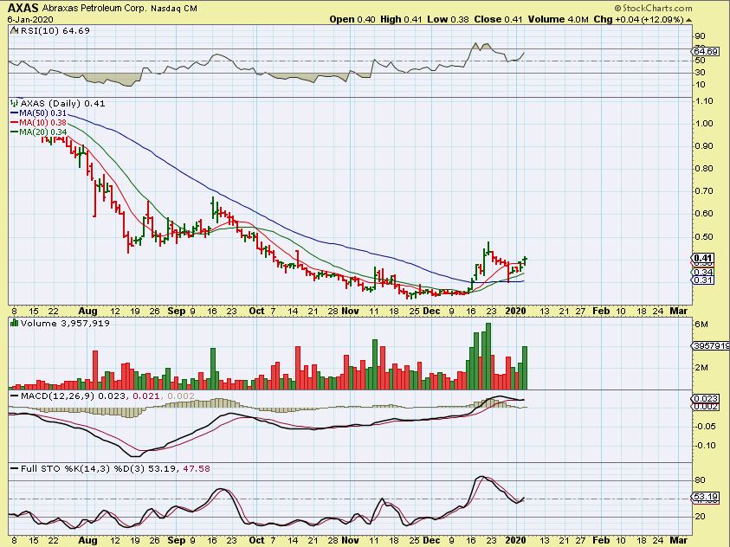Click the Mar label on the stochastic panel date axis
Screen dimensions: 730x547
(678, 540)
